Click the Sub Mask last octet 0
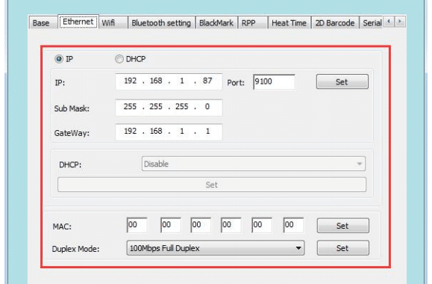 (x=207, y=107)
